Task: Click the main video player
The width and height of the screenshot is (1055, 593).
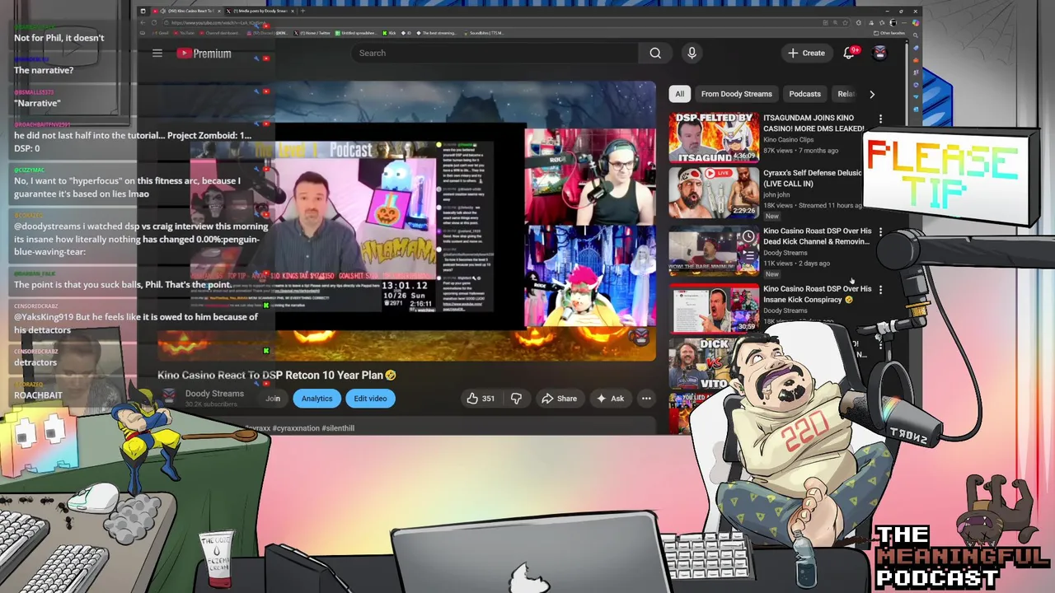Action: tap(406, 221)
